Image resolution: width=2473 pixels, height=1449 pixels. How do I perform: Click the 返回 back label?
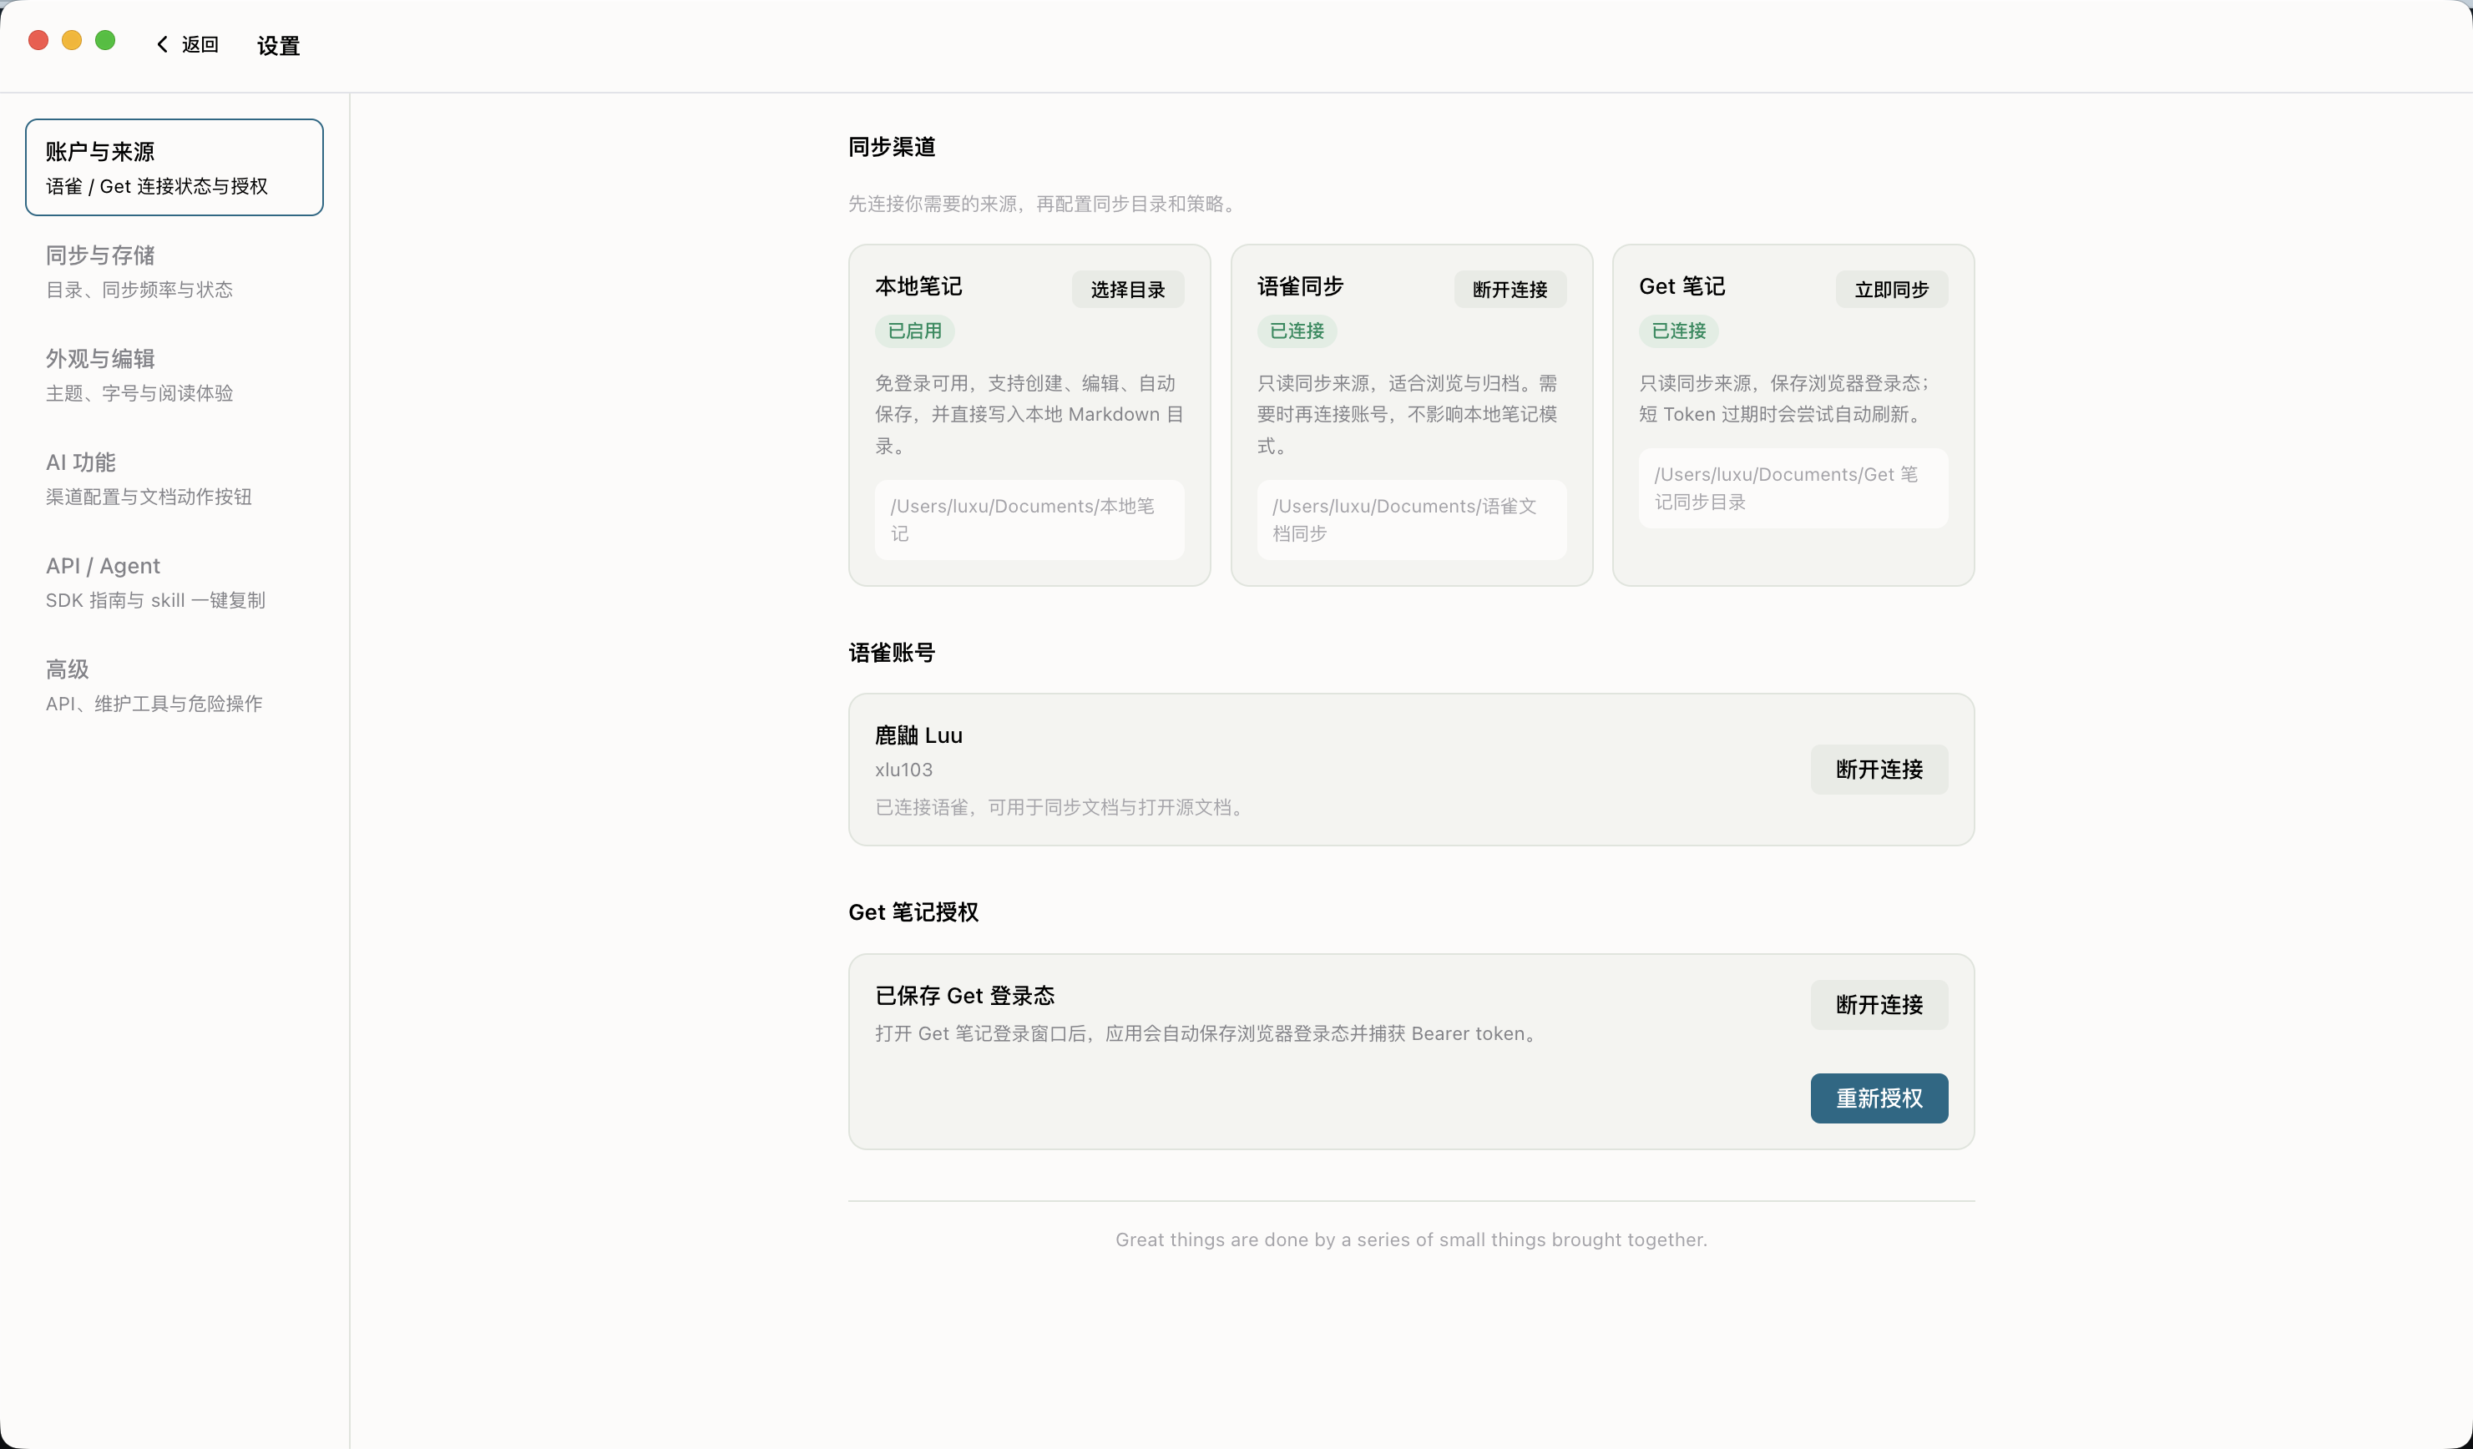pyautogui.click(x=200, y=44)
